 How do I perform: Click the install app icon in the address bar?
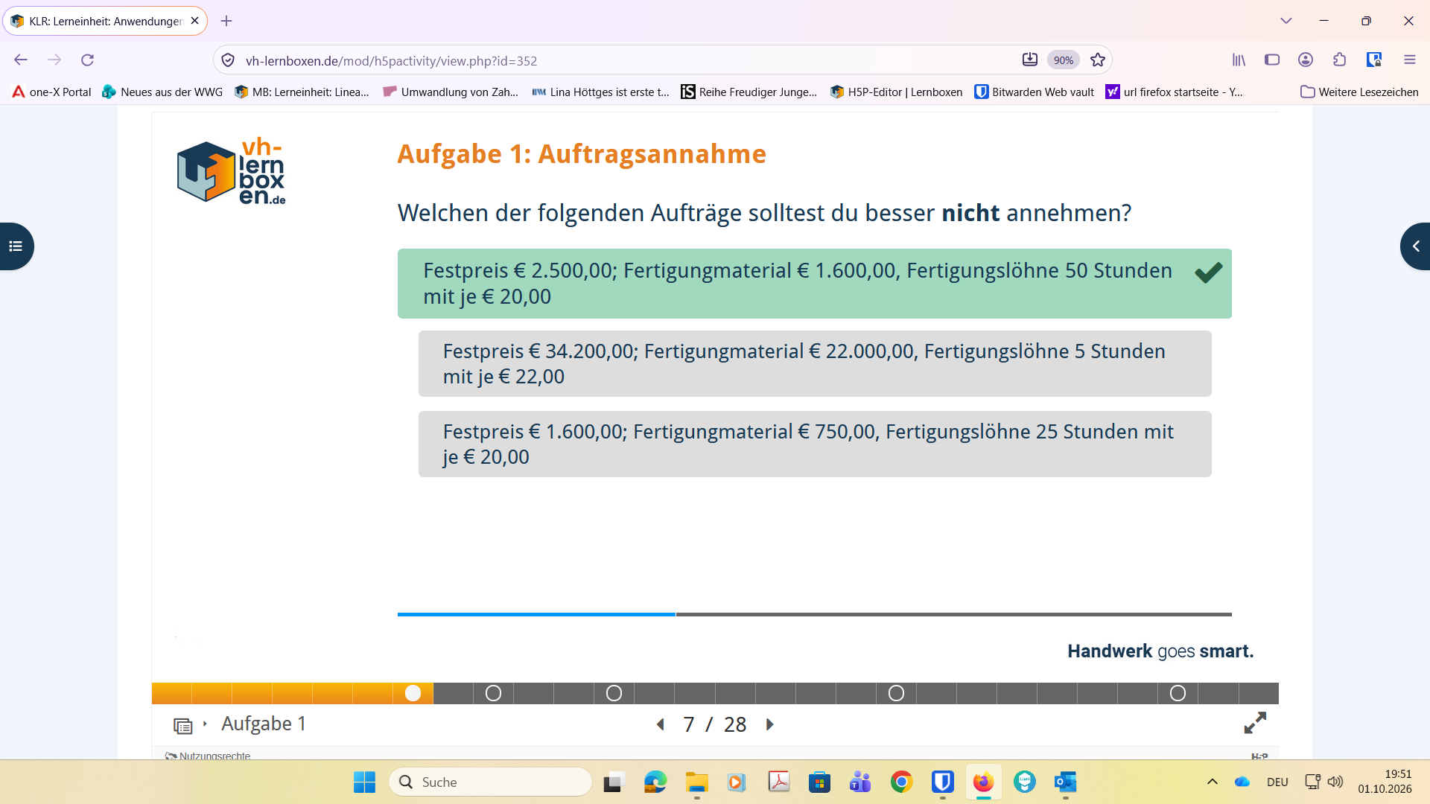(x=1030, y=60)
